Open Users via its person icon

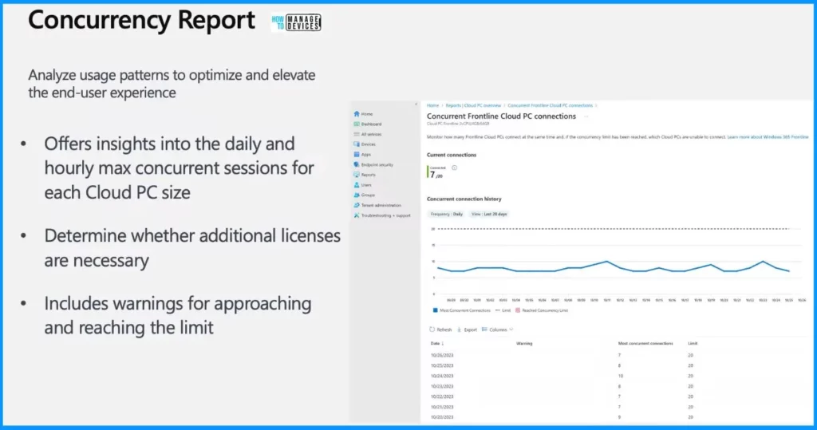click(x=357, y=185)
